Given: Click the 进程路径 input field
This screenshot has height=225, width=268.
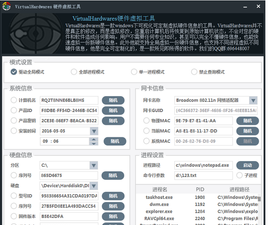Looking at the screenshot, I should click(203, 165).
